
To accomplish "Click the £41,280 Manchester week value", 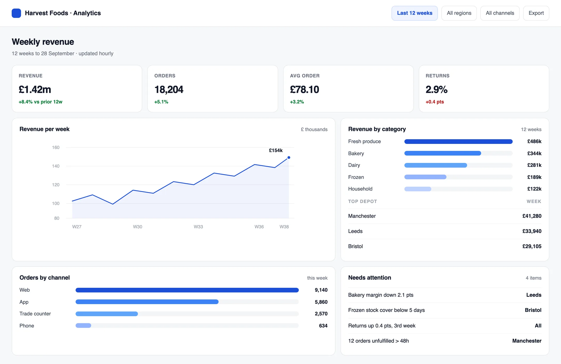I will point(532,216).
